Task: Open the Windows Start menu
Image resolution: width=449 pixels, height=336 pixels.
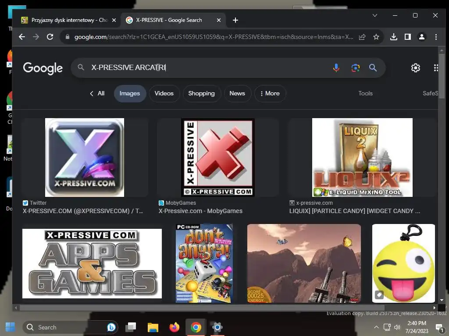Action: click(11, 327)
